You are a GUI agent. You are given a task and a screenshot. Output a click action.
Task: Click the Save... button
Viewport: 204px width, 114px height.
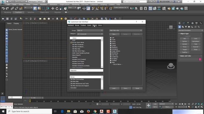pos(126,88)
